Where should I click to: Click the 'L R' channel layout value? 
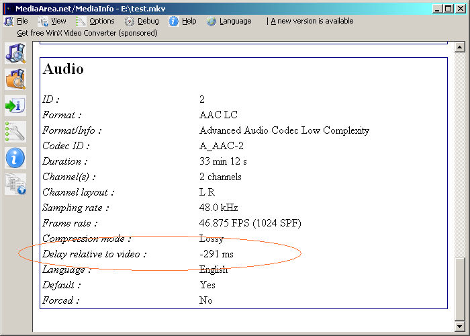[207, 192]
